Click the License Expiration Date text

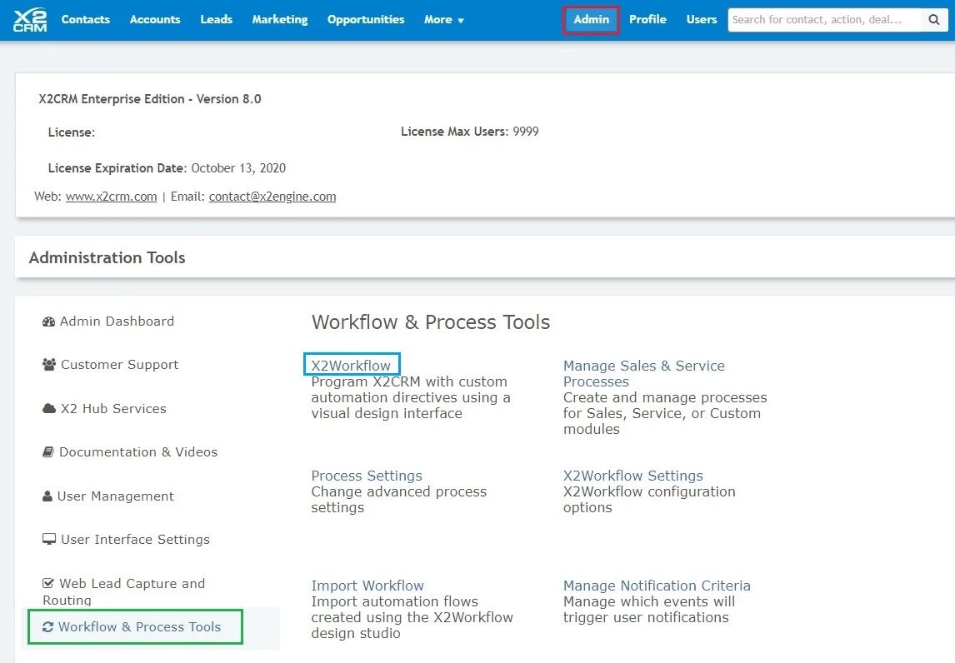click(167, 168)
